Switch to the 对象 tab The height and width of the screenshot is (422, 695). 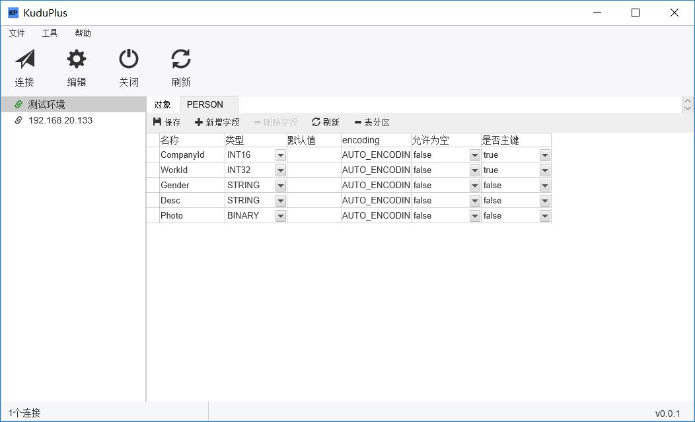(x=163, y=104)
